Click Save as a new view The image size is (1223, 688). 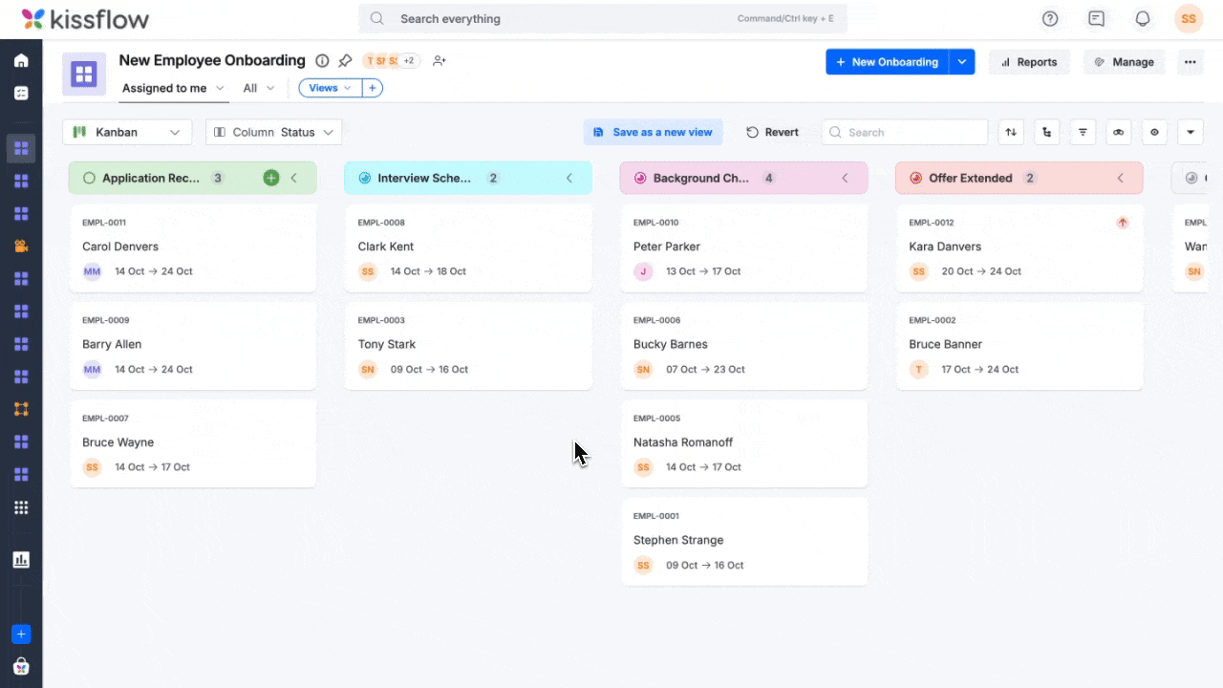coord(654,133)
